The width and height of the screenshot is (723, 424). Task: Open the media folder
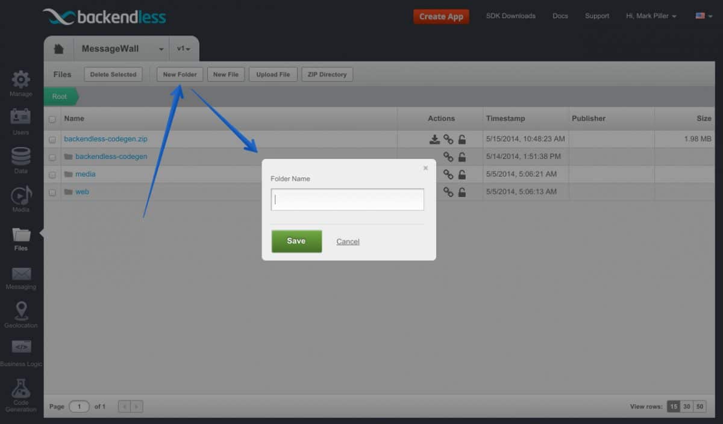[85, 174]
